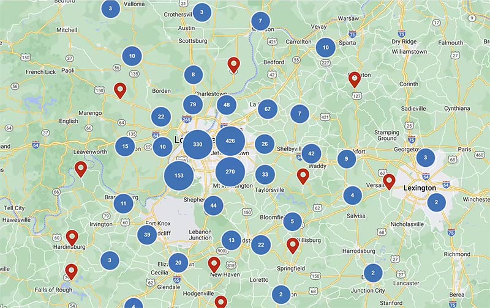Image resolution: width=490 pixels, height=308 pixels.
Task: Select the red pin near Falls of Rough
Action: click(x=72, y=271)
